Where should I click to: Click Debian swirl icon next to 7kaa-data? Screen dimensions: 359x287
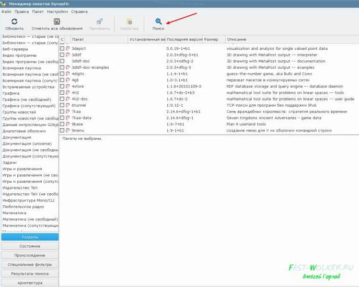[x=68, y=118]
